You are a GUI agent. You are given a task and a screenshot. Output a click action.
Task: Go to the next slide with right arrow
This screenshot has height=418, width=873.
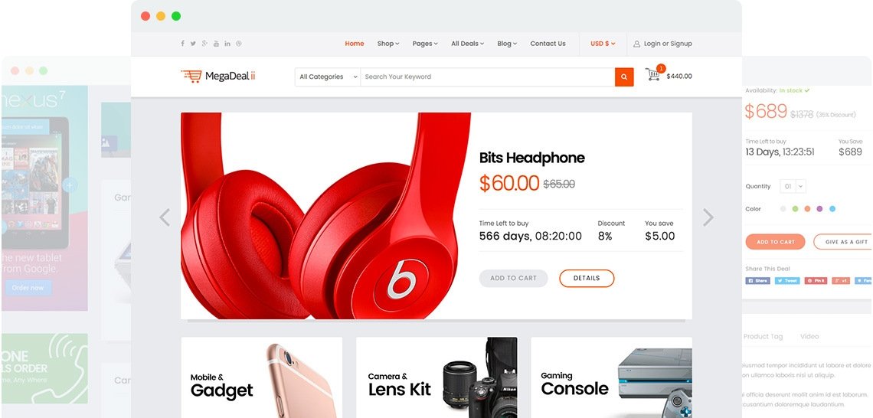coord(708,217)
